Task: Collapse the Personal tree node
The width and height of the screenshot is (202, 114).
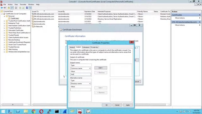Action: (4, 16)
